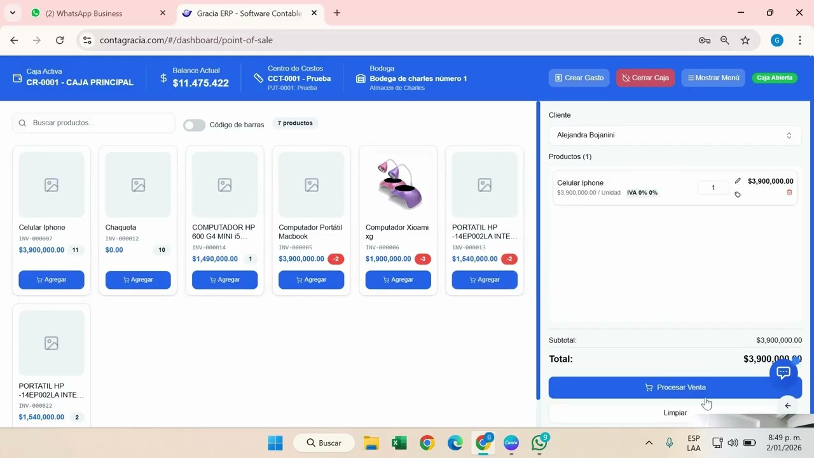Click the browser back arrow
This screenshot has height=458, width=814.
pyautogui.click(x=14, y=40)
